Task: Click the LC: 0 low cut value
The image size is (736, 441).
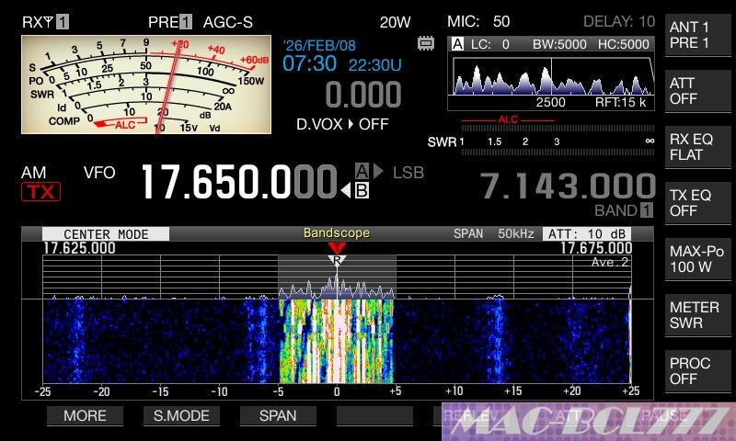Action: [490, 44]
